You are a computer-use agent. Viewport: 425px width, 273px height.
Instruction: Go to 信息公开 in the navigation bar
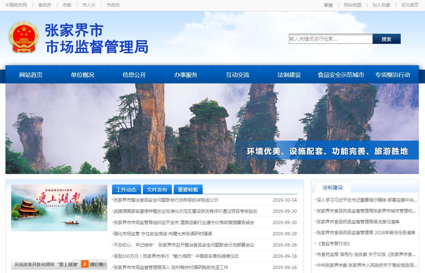point(134,75)
